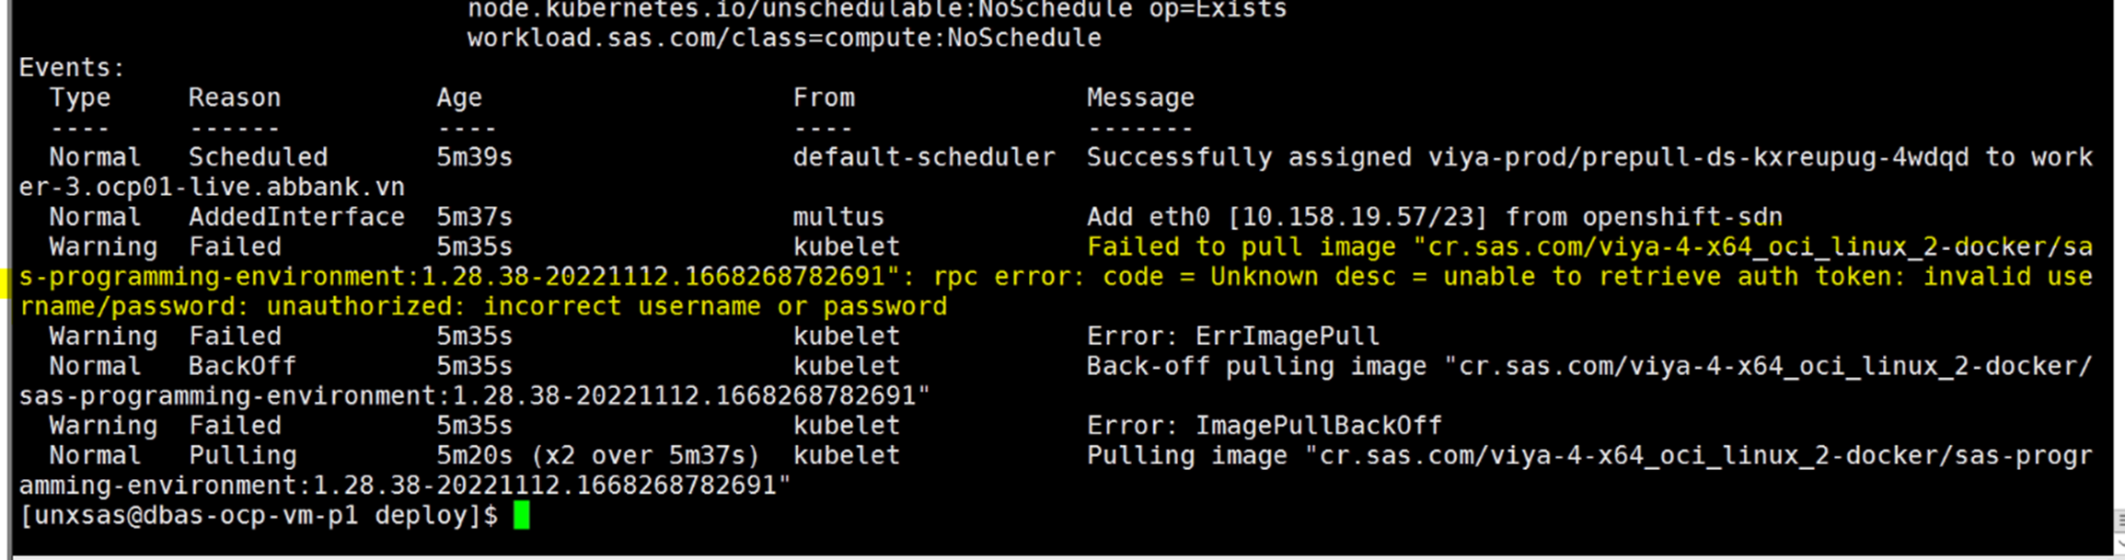Click the "multus" source entry
2125x560 pixels.
click(838, 217)
